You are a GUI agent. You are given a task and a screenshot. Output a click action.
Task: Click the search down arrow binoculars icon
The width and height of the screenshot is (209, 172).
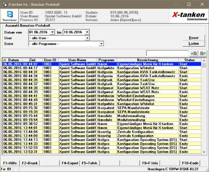pos(194,54)
